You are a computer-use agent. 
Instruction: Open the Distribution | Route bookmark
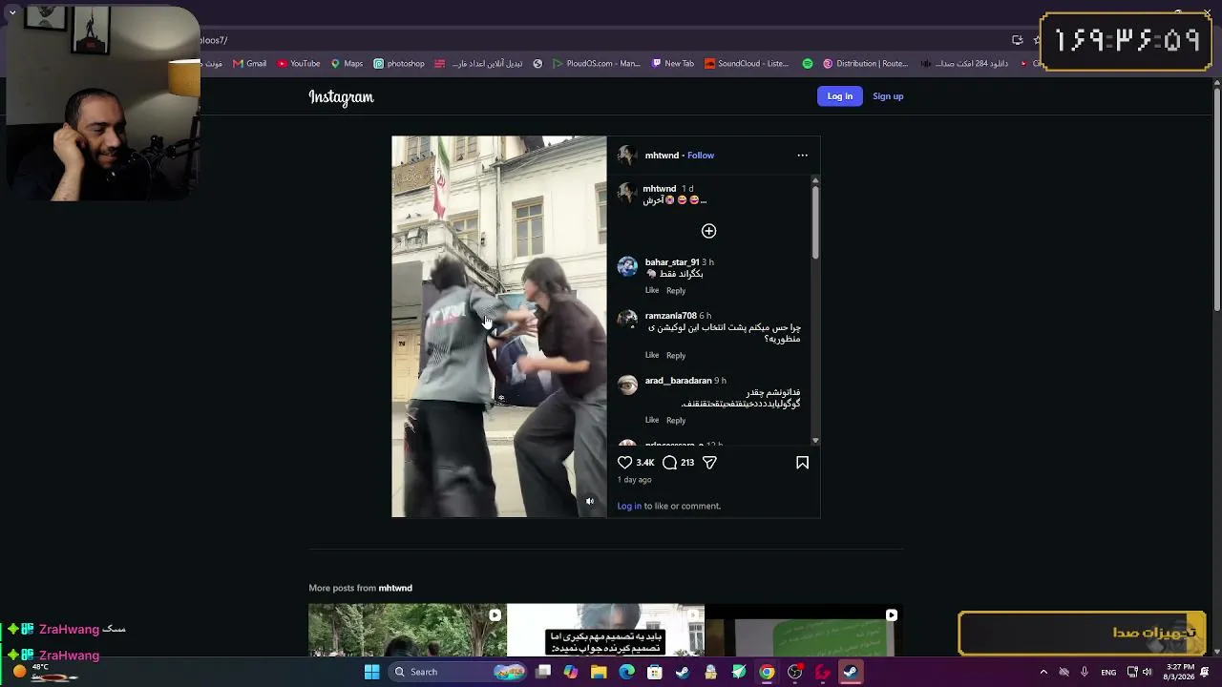pos(866,64)
